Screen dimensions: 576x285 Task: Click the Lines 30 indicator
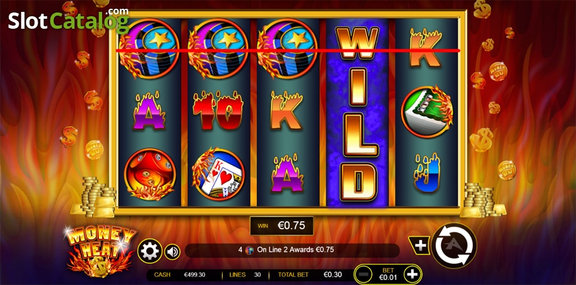pyautogui.click(x=244, y=274)
